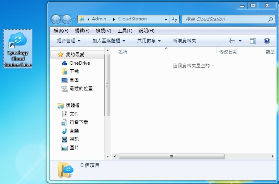Click the CloudStation folder icon in details pane
Viewport: 279px width, 184px height.
[65, 170]
